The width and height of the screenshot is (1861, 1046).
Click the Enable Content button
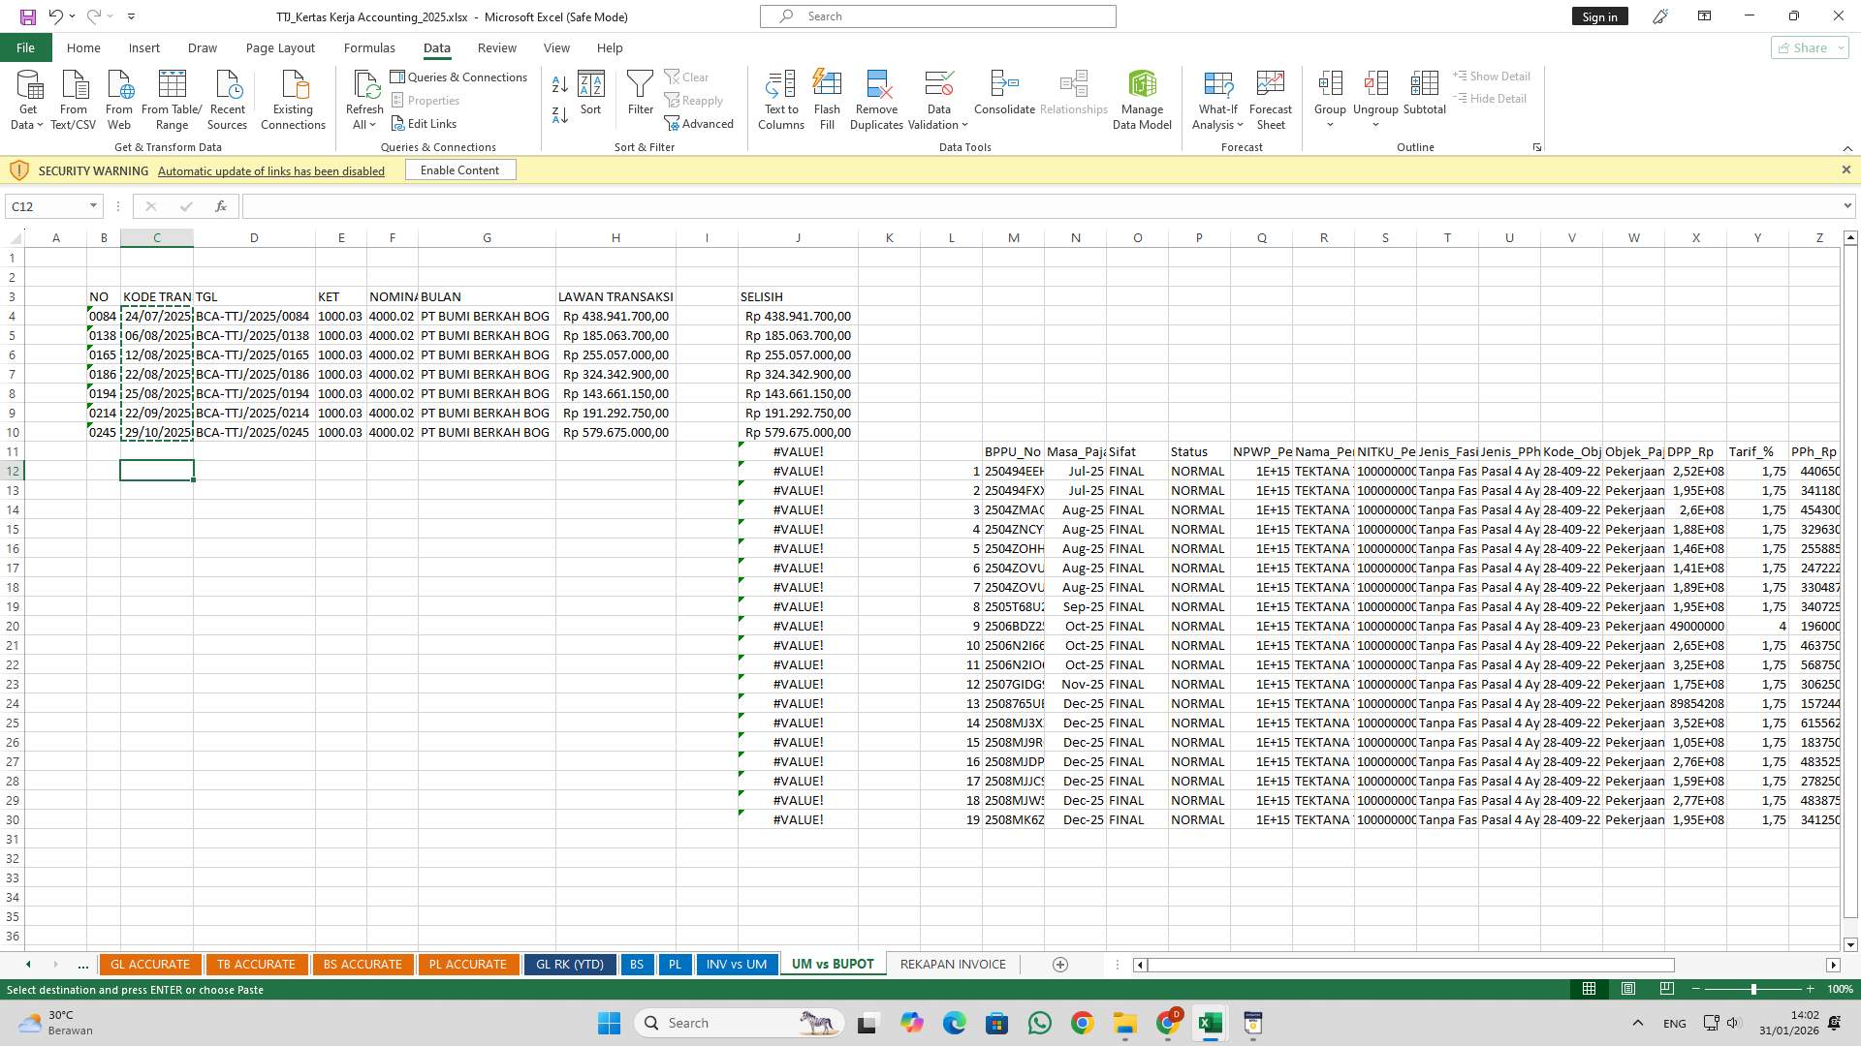coord(460,169)
